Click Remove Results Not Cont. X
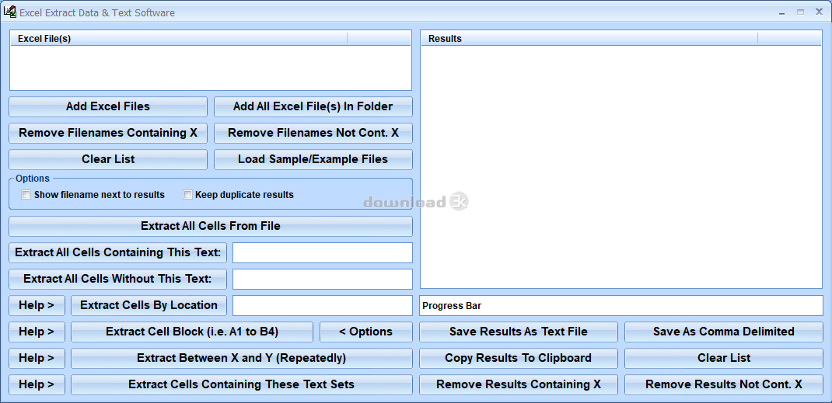Screen dimensions: 832x403 (724, 384)
